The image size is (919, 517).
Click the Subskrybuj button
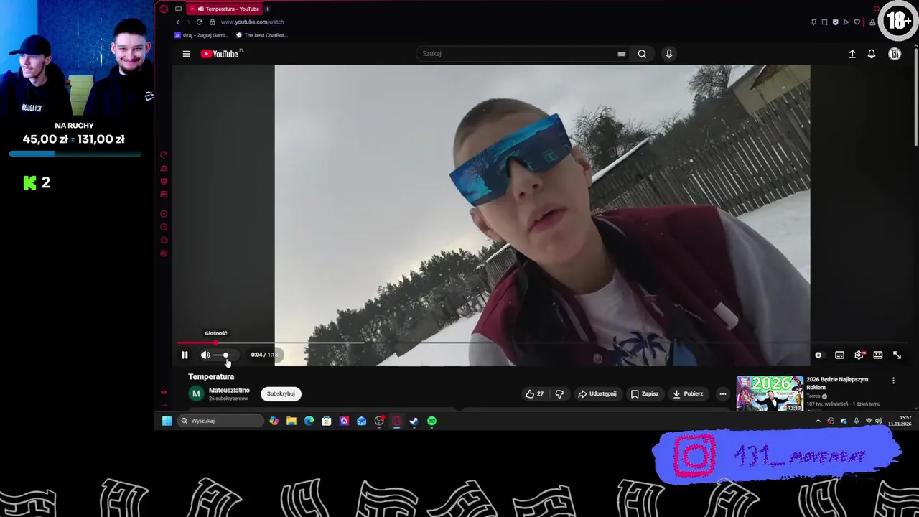[x=281, y=393]
